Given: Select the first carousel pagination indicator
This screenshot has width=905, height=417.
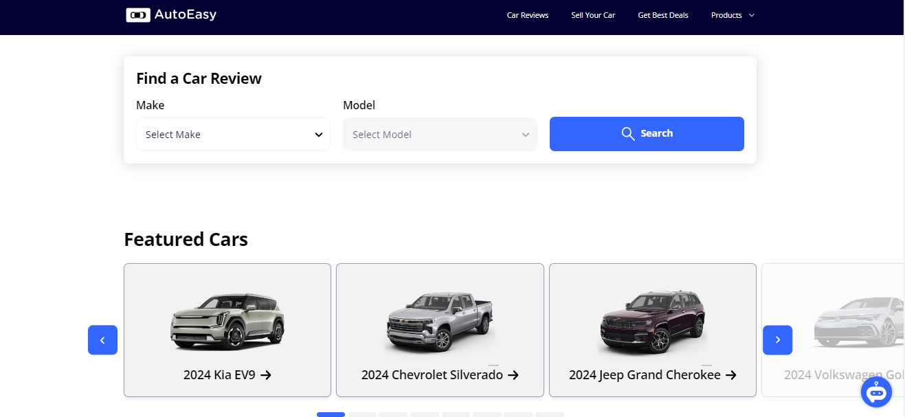Looking at the screenshot, I should click(331, 414).
